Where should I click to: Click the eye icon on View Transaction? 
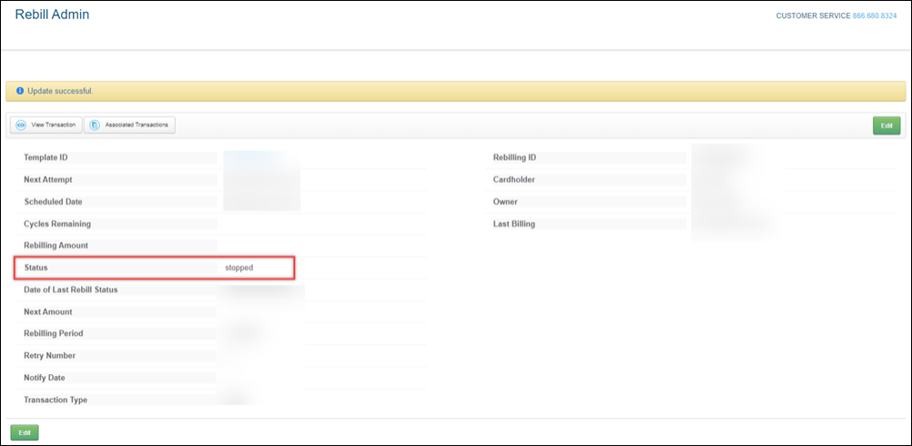click(x=21, y=125)
